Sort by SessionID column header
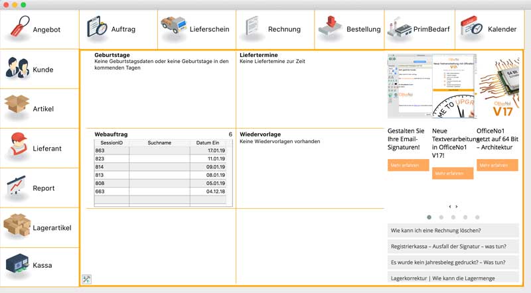The width and height of the screenshot is (531, 293). [x=112, y=143]
